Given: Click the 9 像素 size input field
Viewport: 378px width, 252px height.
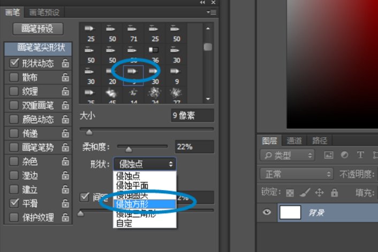Looking at the screenshot, I should point(192,115).
